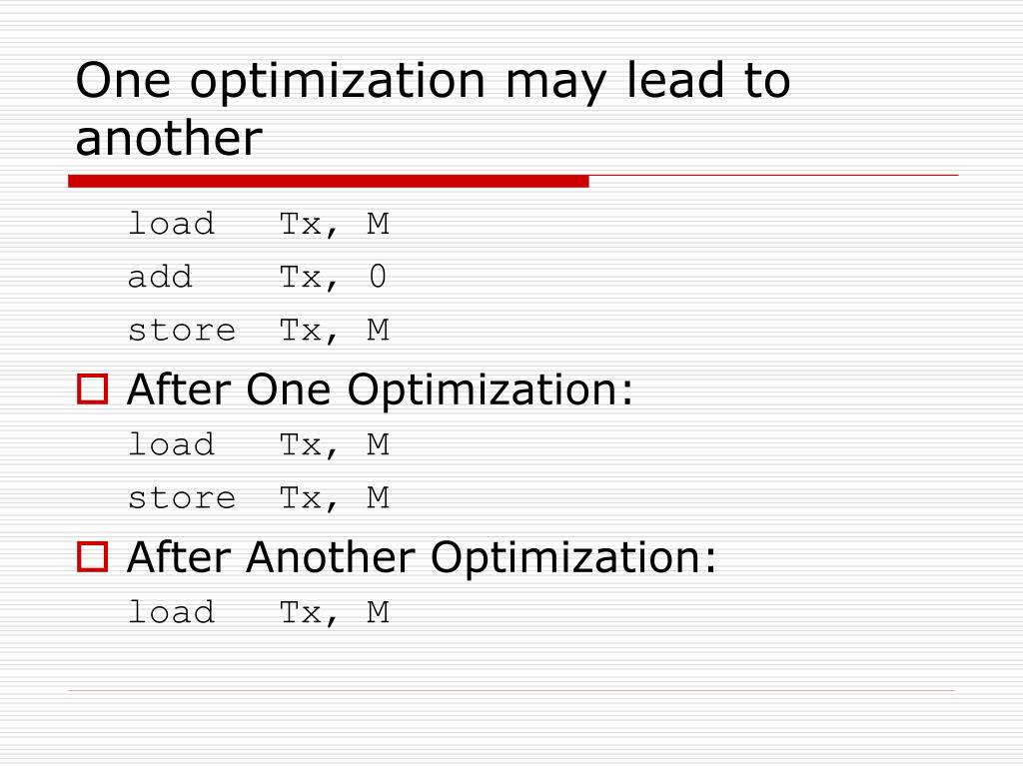Click the red square bullet beside After Another Optimization

(x=92, y=557)
